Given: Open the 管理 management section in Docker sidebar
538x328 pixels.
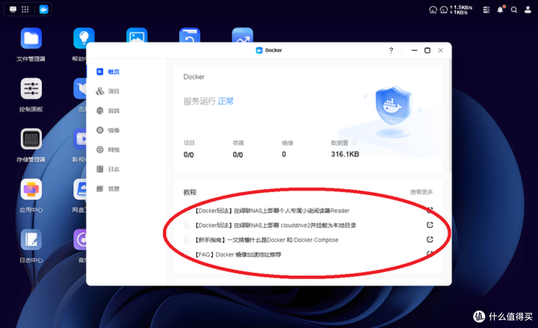Looking at the screenshot, I should tap(108, 189).
